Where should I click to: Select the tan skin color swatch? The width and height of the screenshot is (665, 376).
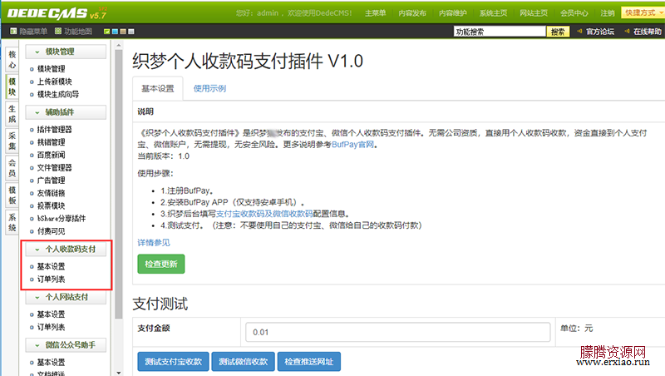point(123,32)
